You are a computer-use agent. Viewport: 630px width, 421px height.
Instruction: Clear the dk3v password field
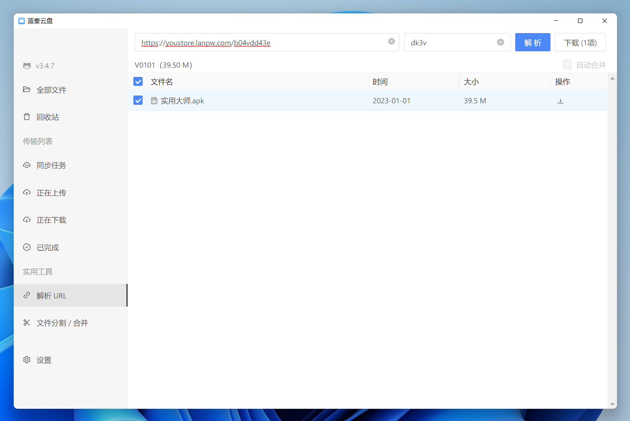[501, 42]
